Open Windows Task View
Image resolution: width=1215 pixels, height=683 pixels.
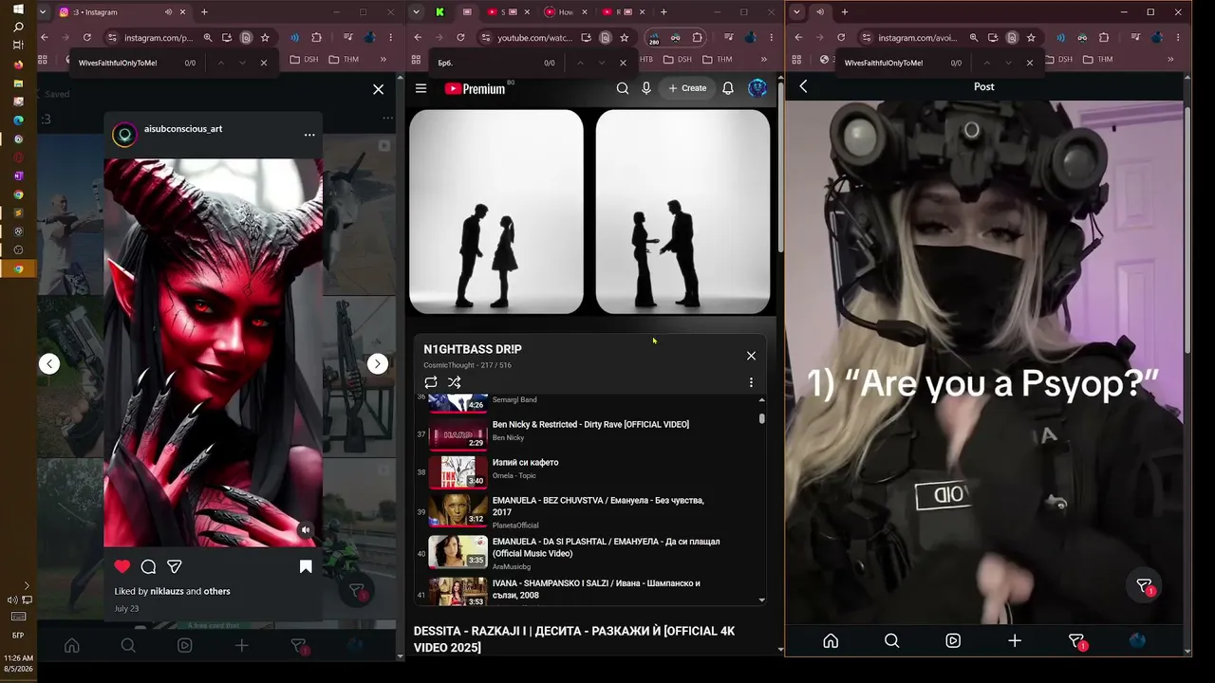pos(18,46)
